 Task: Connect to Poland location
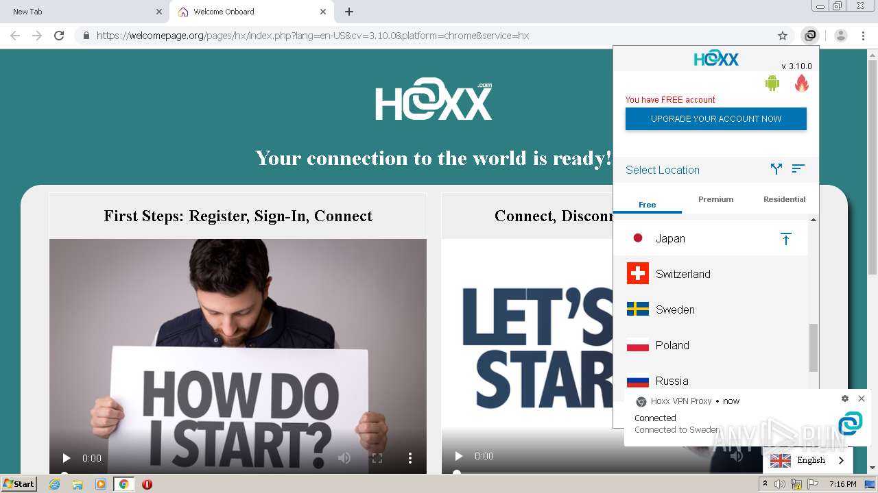click(711, 345)
